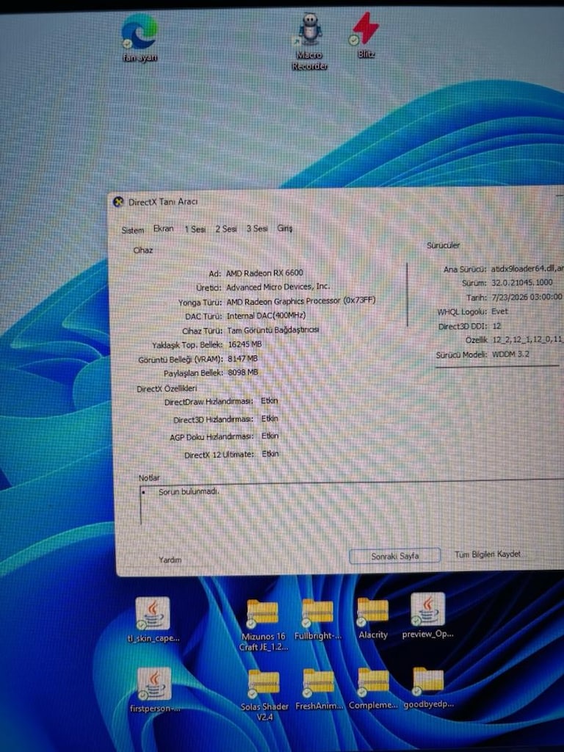Launch Macro Recorder desktop shortcut
Viewport: 564px width, 752px height.
pos(310,41)
